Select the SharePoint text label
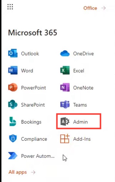 pyautogui.click(x=33, y=105)
